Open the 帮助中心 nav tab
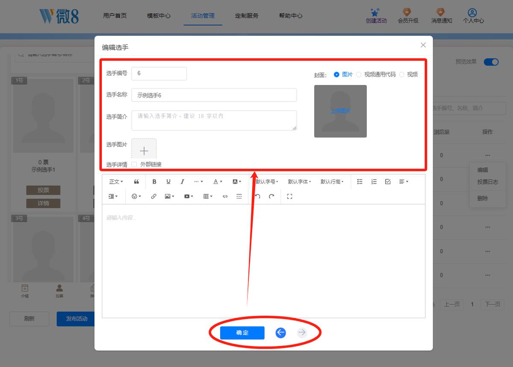 (291, 16)
